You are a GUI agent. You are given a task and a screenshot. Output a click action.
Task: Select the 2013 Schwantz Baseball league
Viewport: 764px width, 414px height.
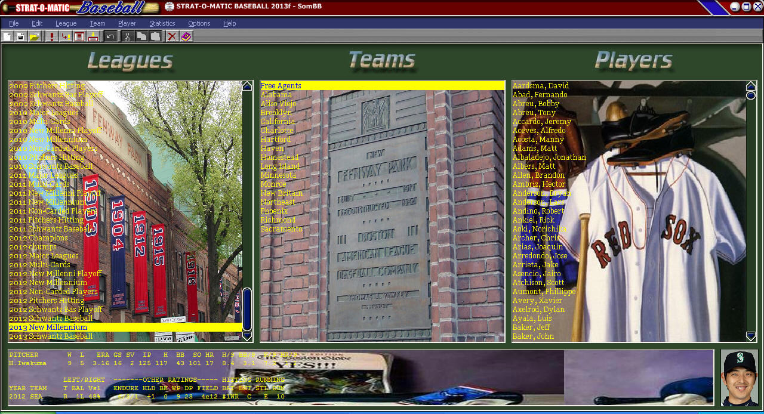[51, 336]
